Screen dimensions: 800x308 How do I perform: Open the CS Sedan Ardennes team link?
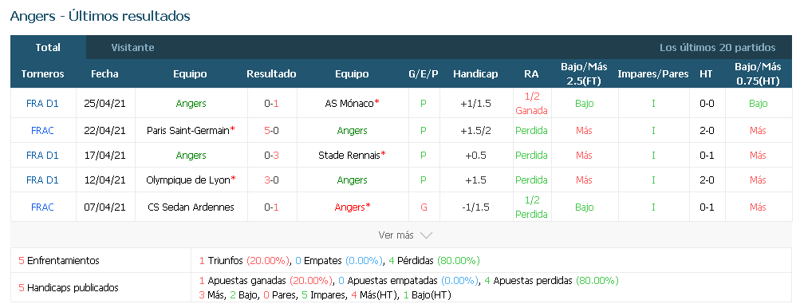point(191,207)
